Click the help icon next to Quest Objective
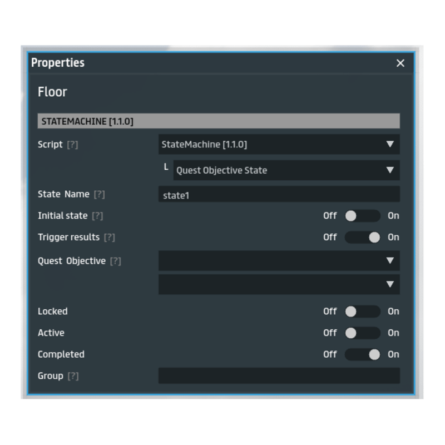 tap(115, 261)
